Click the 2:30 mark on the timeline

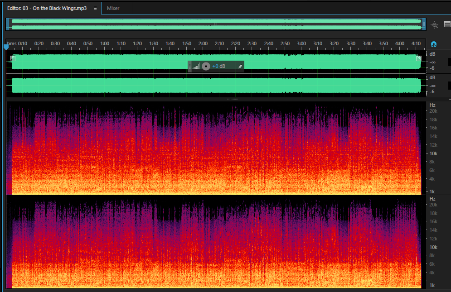pos(252,43)
